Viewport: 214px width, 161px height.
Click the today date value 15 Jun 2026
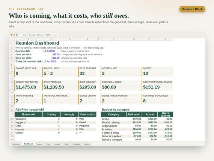(x=50, y=61)
